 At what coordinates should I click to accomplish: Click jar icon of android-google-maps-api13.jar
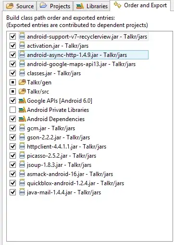point(22,64)
